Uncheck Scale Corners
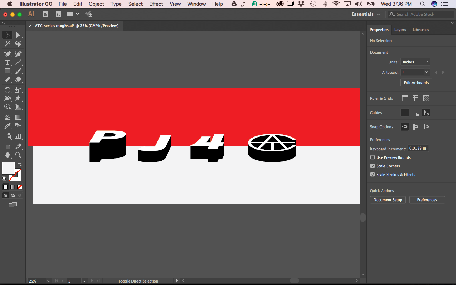This screenshot has width=456, height=285. coord(373,166)
